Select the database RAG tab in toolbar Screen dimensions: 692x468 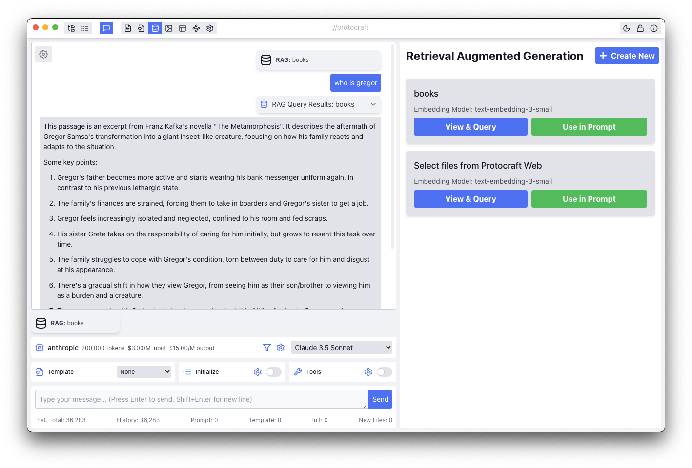coord(155,28)
